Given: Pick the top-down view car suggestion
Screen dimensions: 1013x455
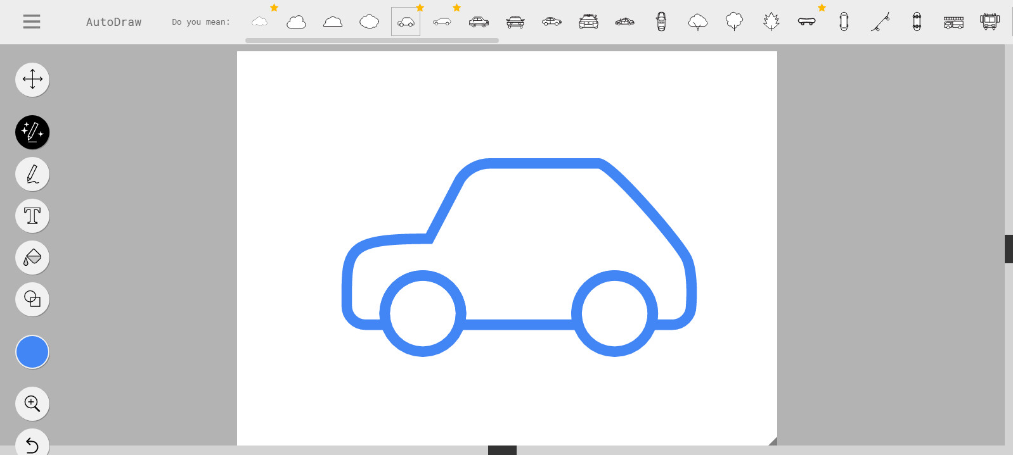Looking at the screenshot, I should coord(661,22).
